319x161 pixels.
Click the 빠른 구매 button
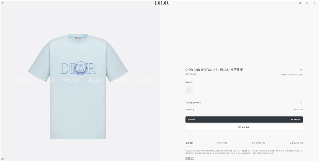point(244,127)
